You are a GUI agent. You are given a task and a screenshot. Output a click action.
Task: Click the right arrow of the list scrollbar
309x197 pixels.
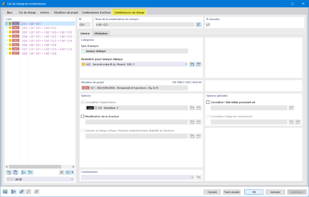coord(73,166)
